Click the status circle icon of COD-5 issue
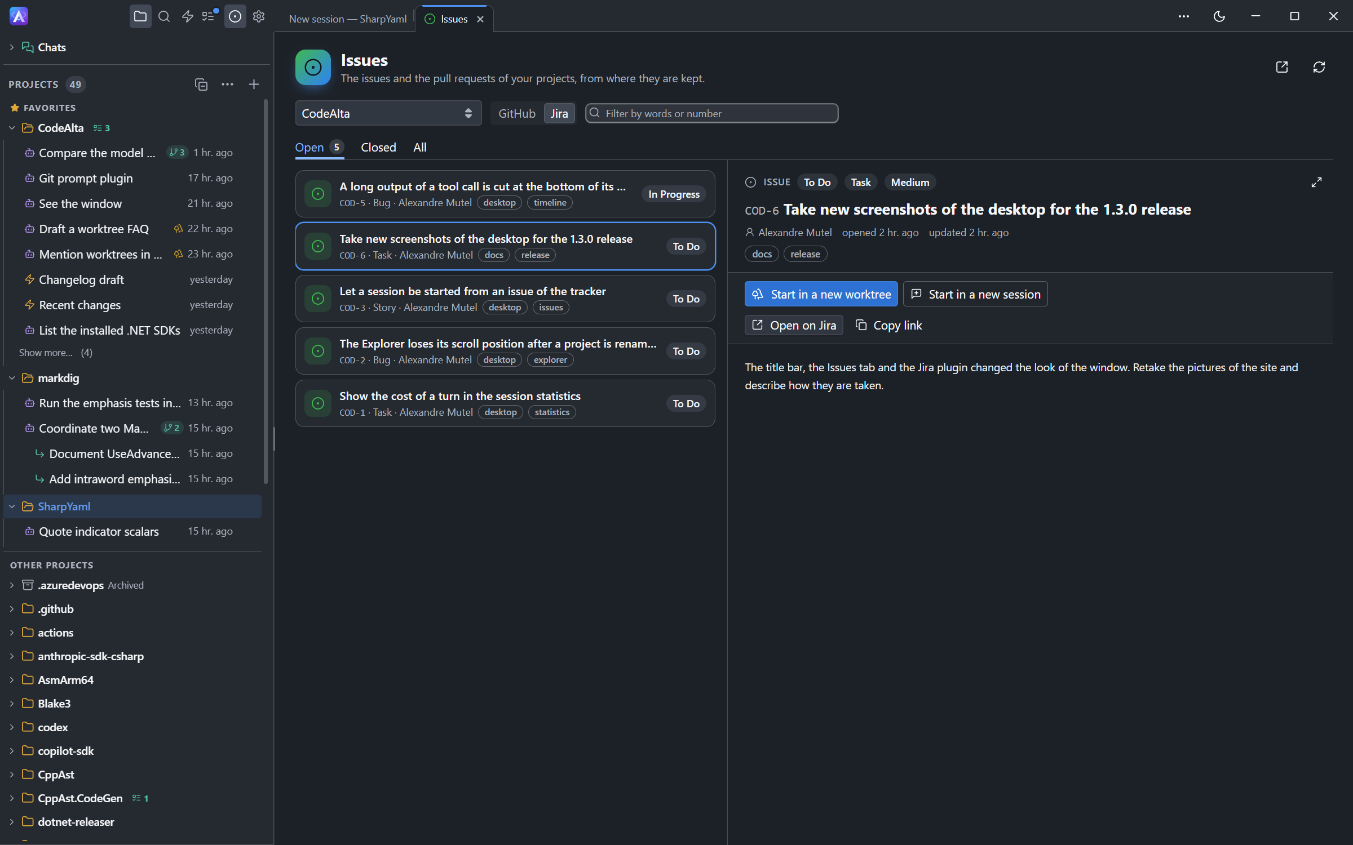This screenshot has height=845, width=1353. [318, 194]
